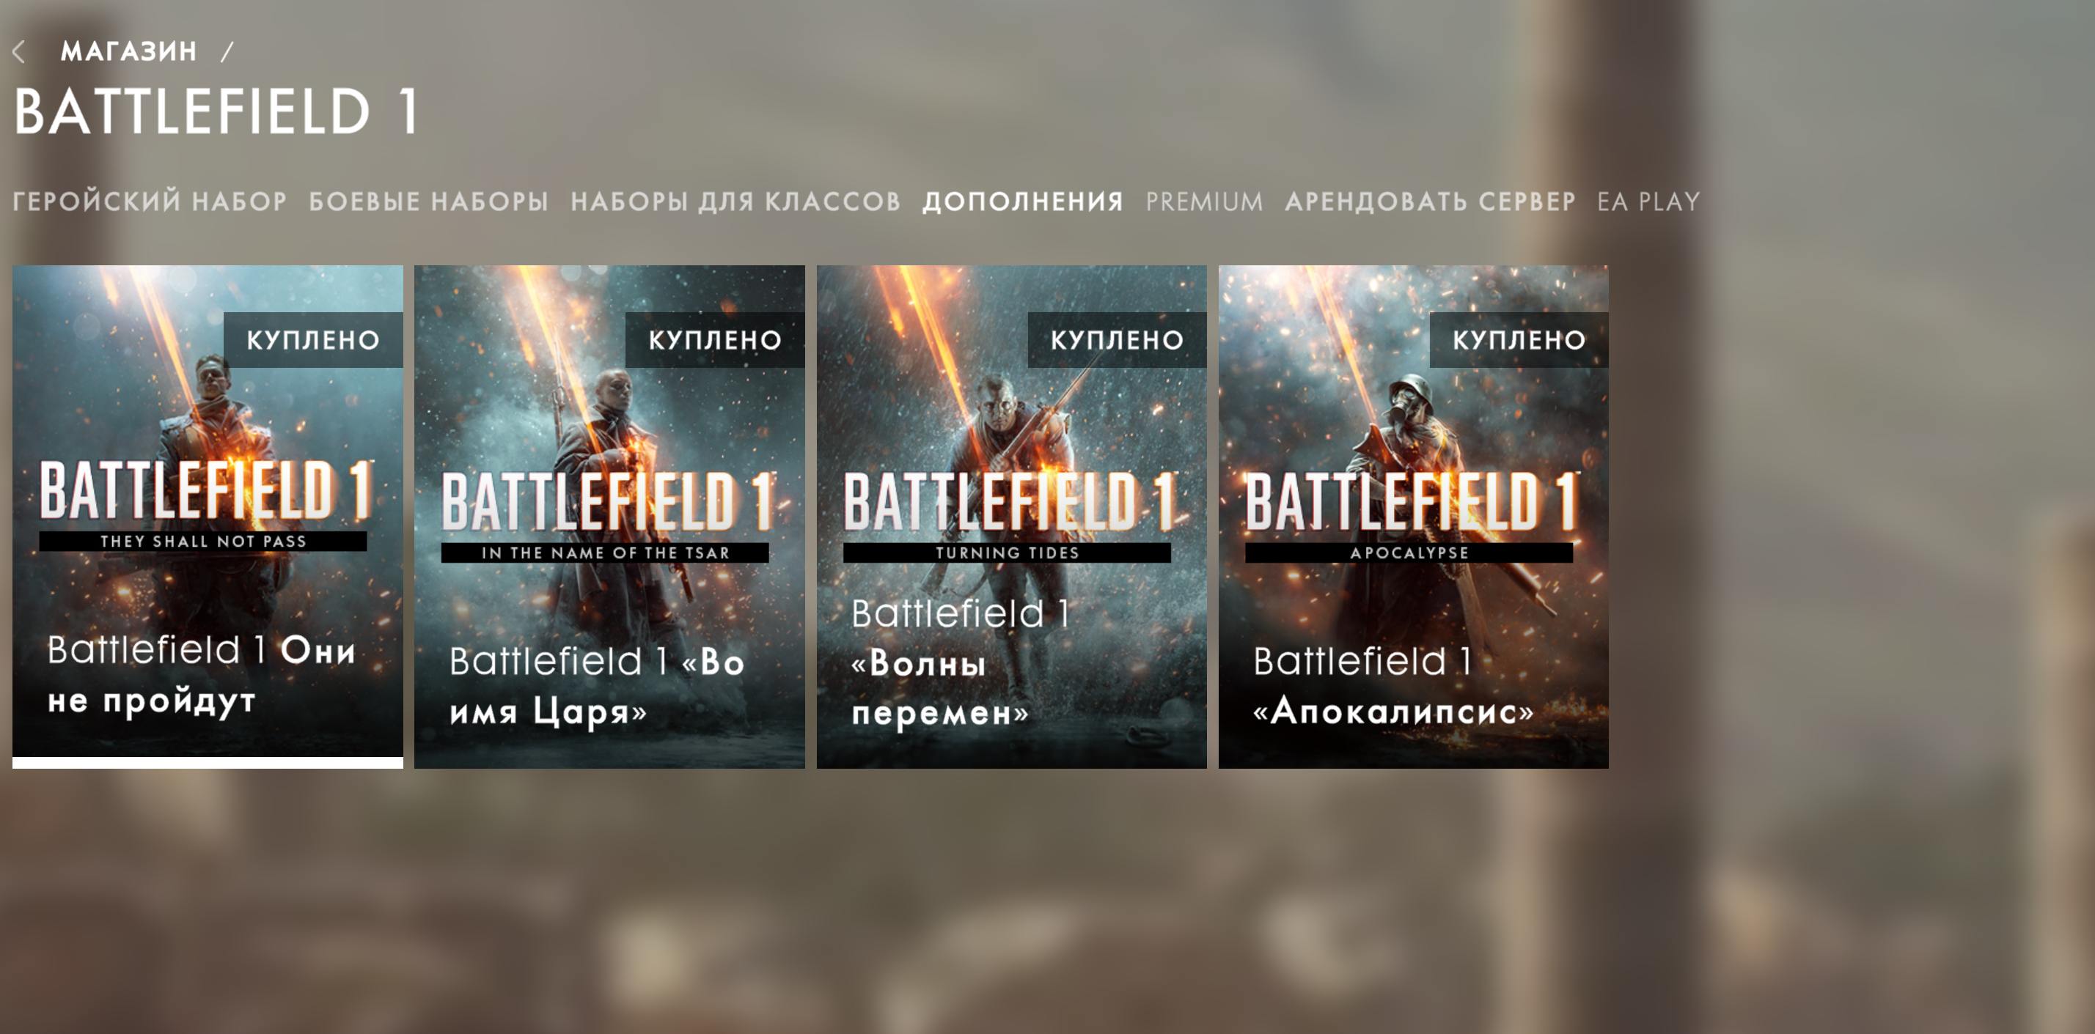
Task: Switch to the EA PLAY tab
Action: (1648, 201)
